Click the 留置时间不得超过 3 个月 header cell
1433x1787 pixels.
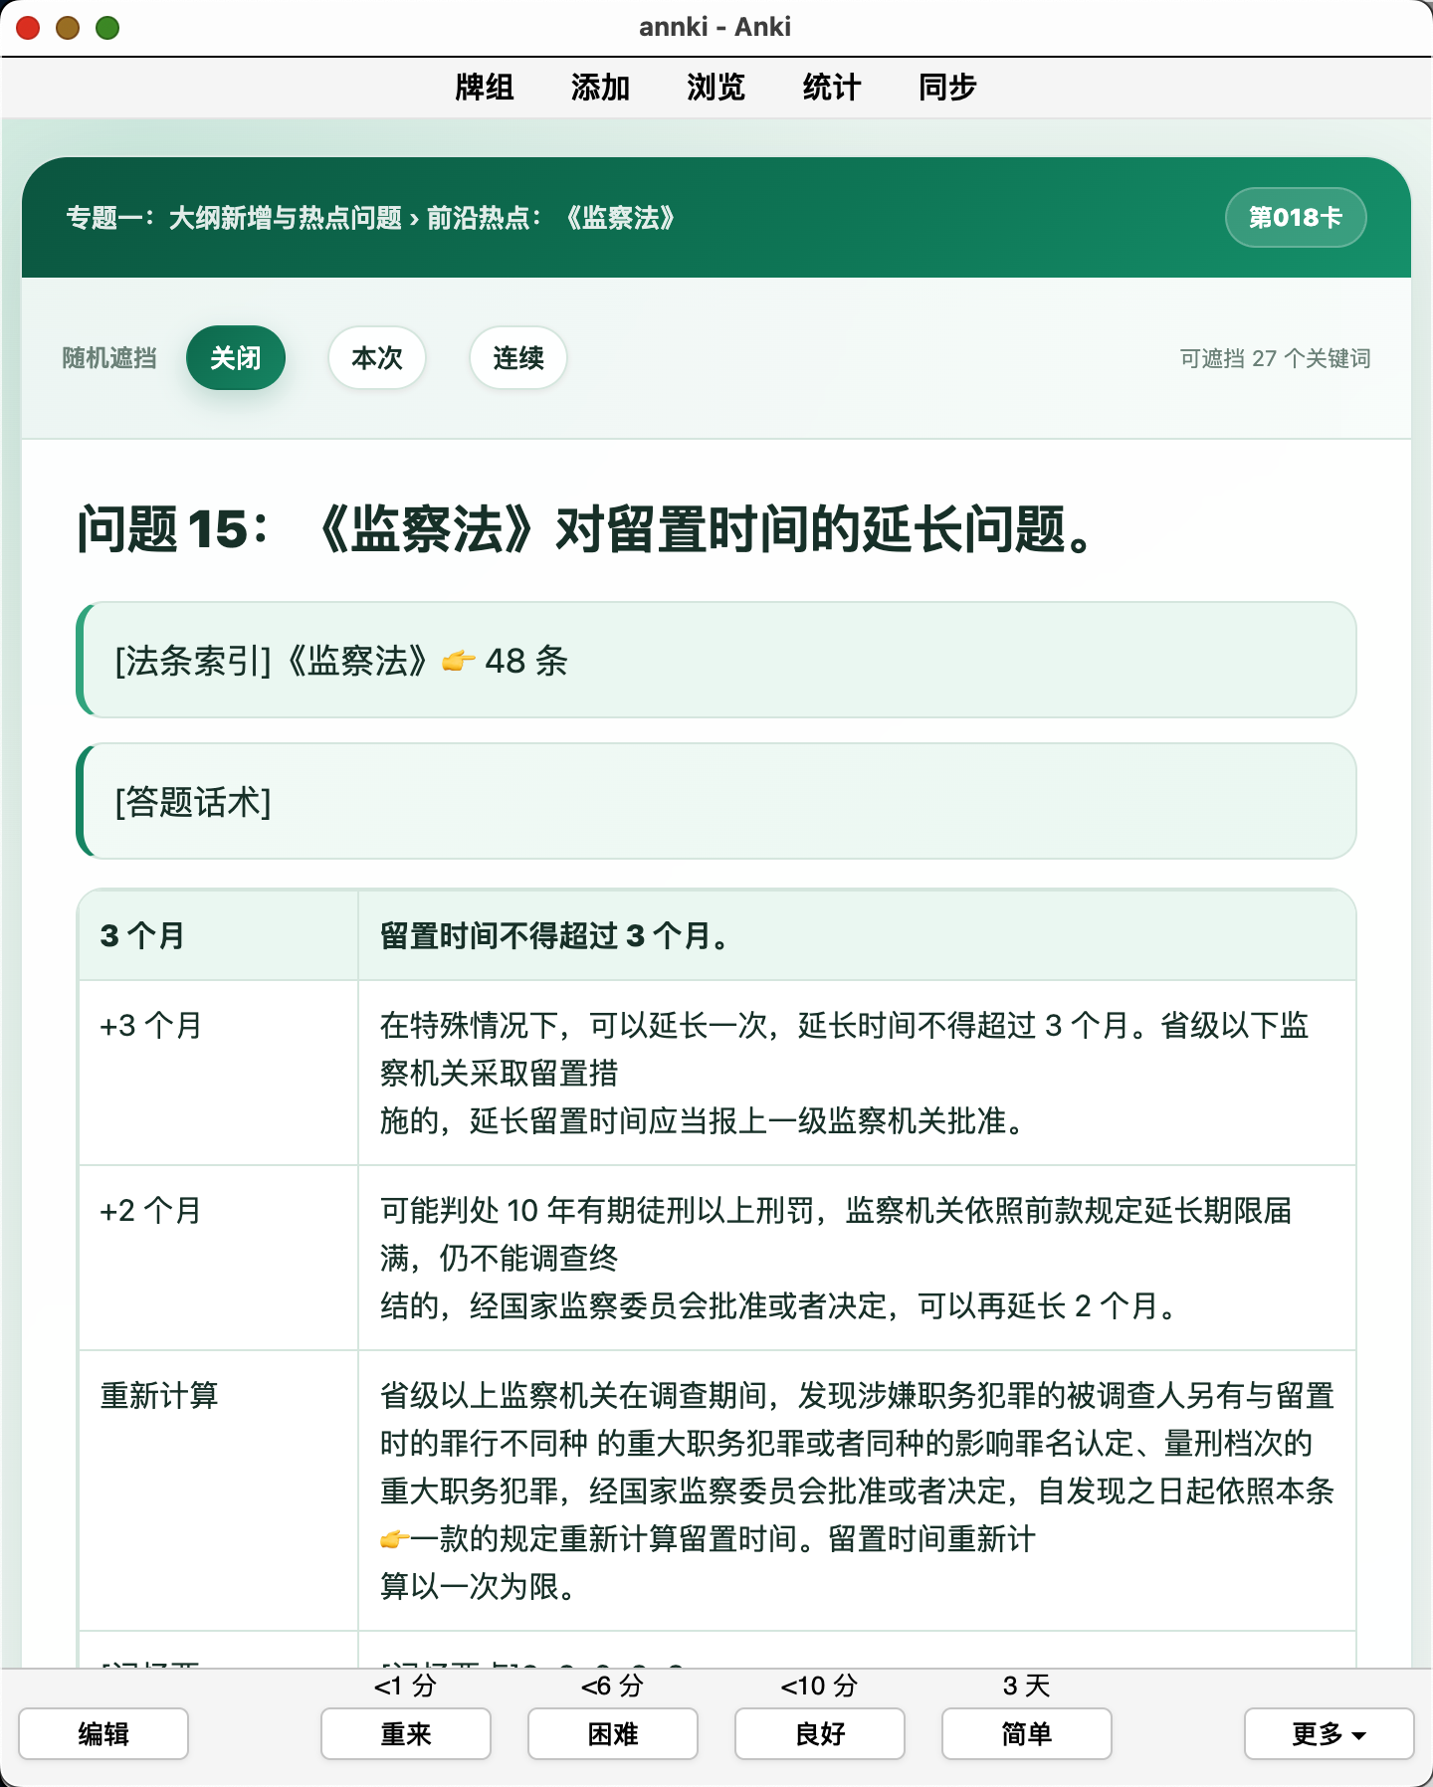(x=857, y=935)
